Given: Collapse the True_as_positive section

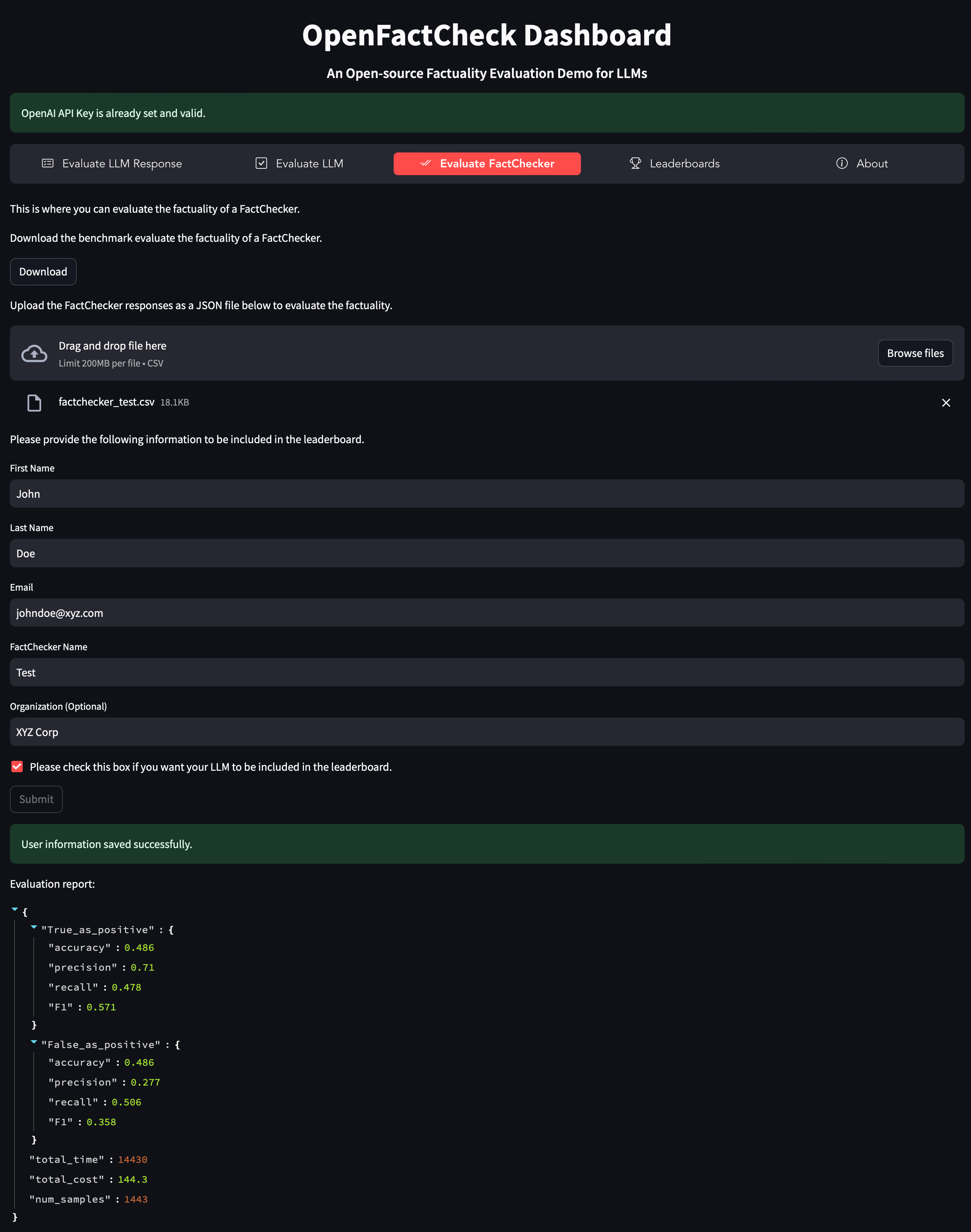Looking at the screenshot, I should [x=34, y=927].
